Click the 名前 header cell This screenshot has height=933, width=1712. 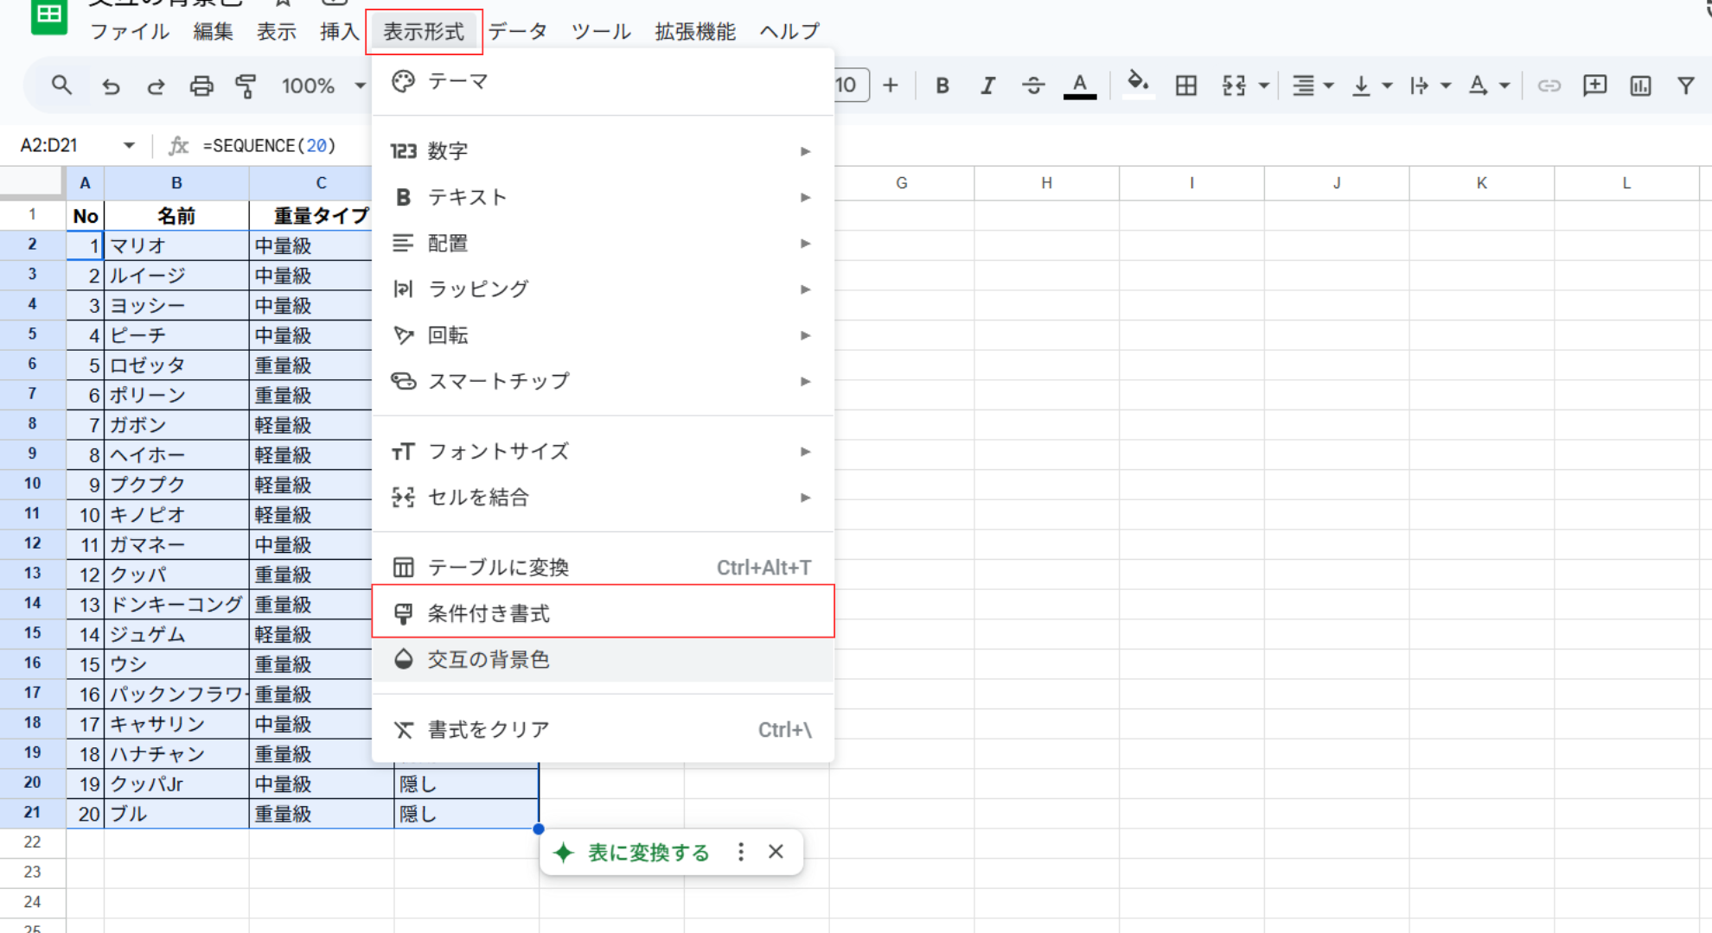pyautogui.click(x=176, y=216)
